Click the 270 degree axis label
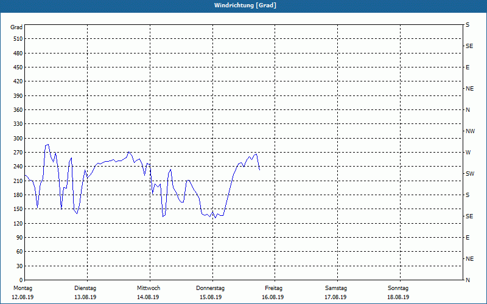The image size is (487, 304). [18, 153]
